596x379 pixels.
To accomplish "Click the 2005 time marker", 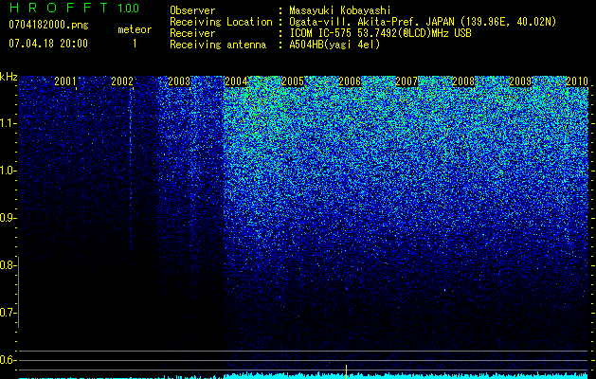I will [293, 81].
